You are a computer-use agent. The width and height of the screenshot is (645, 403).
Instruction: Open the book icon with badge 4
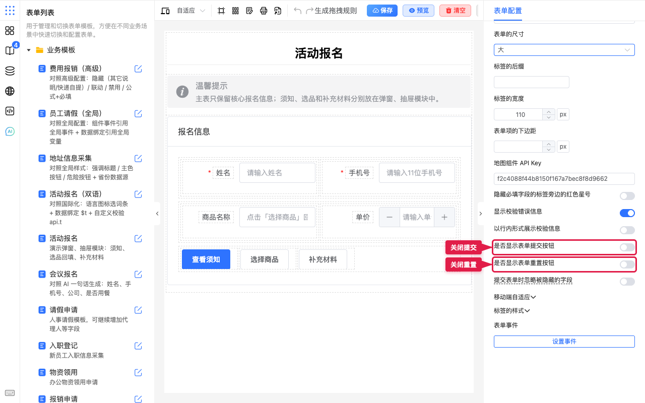(x=10, y=50)
